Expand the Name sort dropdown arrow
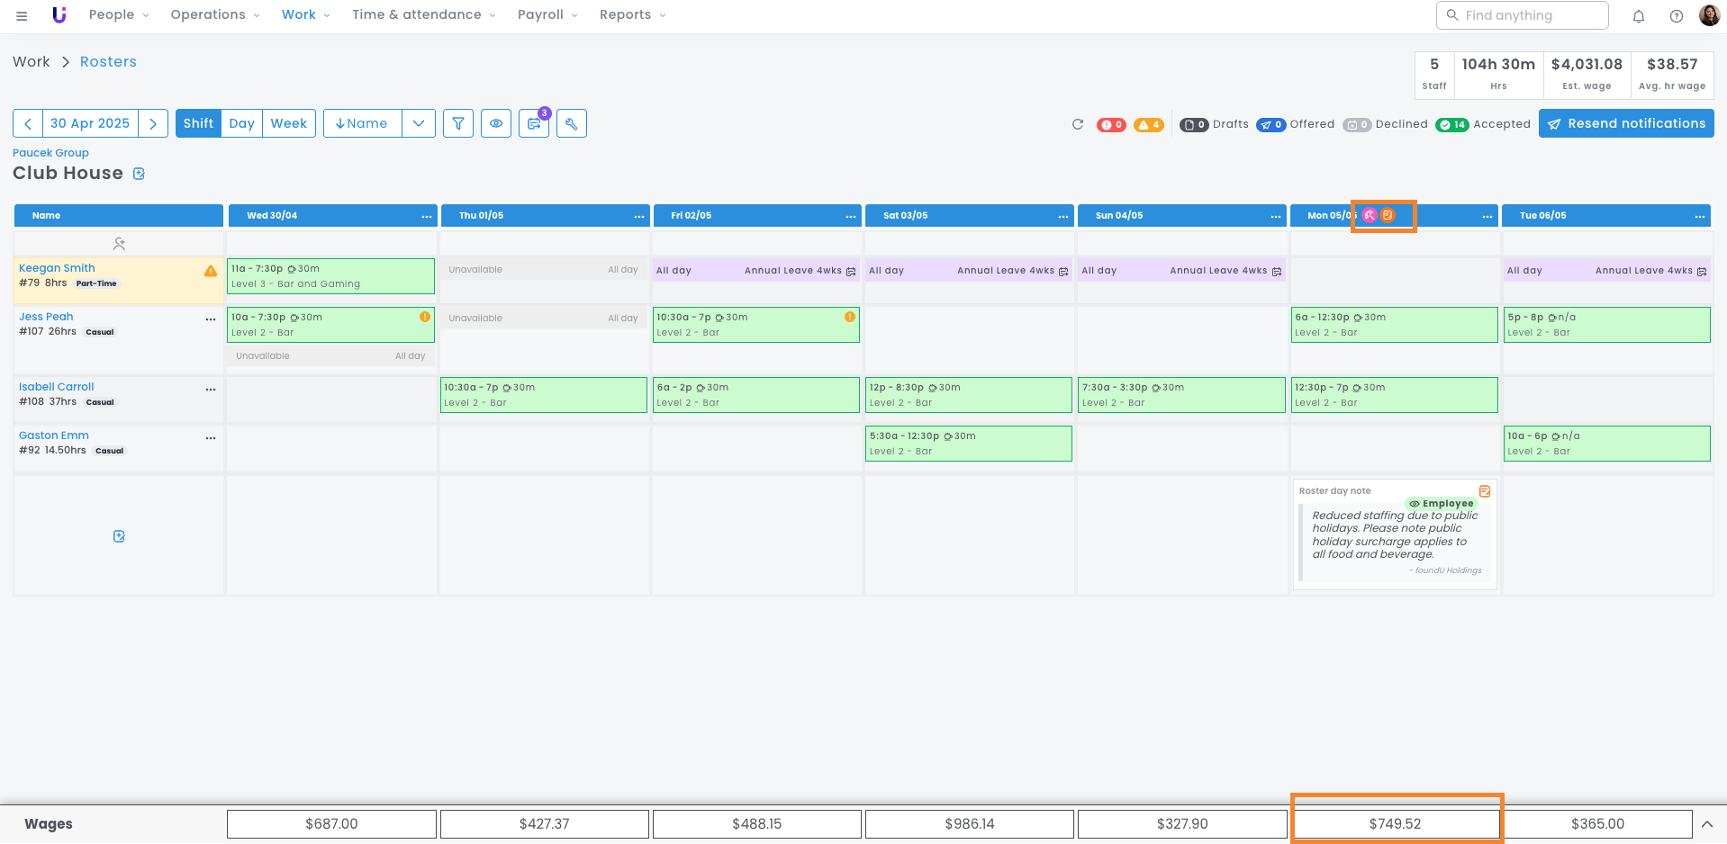 (x=419, y=123)
